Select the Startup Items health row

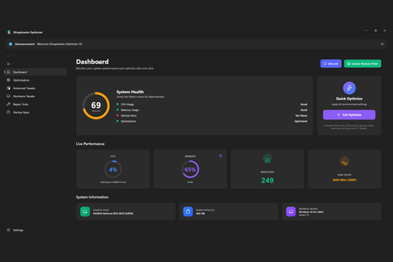[x=212, y=115]
